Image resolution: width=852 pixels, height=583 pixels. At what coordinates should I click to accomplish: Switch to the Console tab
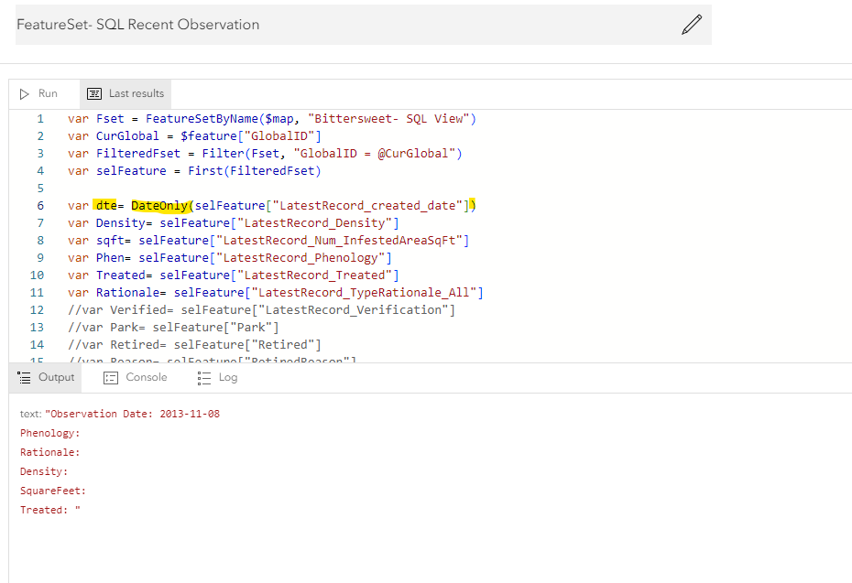(x=136, y=377)
